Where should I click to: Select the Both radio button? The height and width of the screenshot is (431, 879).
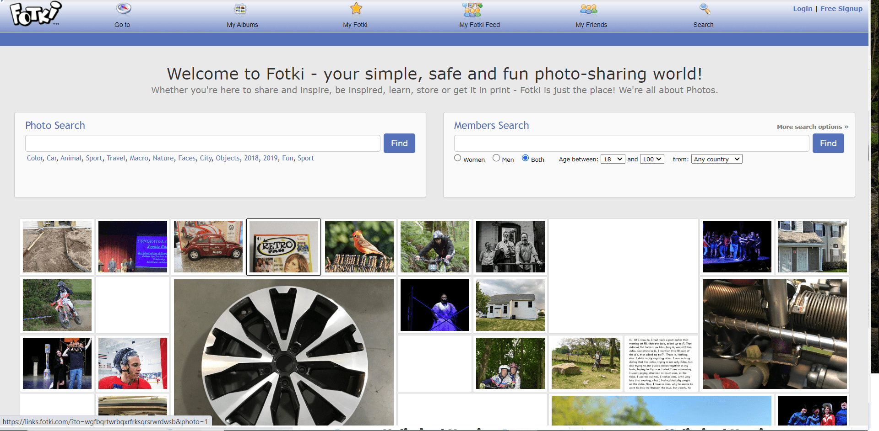525,158
